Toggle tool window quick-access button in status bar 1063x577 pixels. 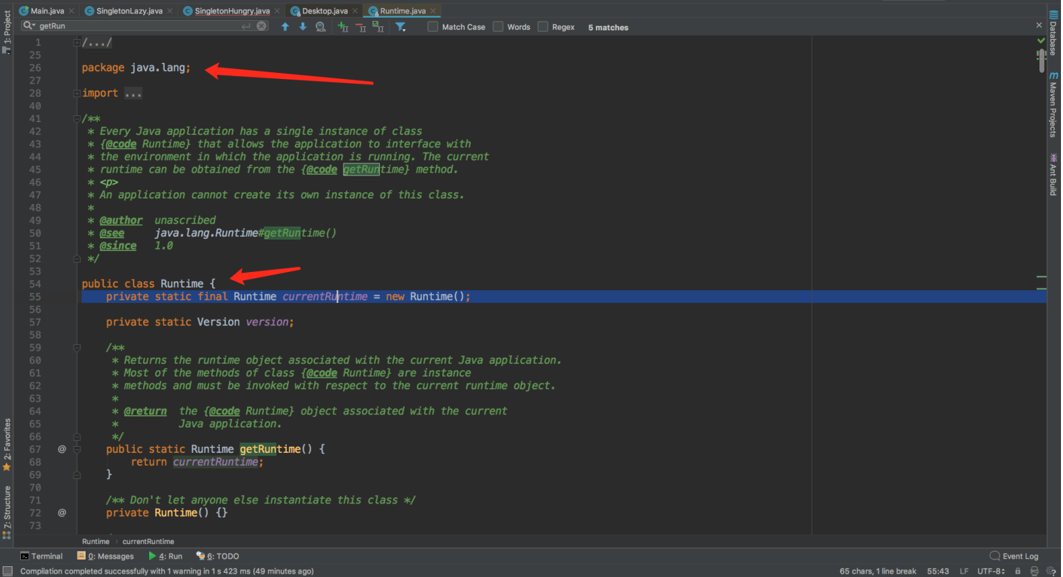point(7,571)
